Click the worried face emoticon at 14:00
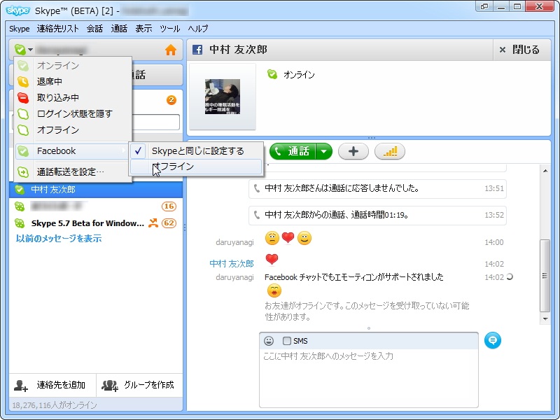560x420 pixels. (272, 238)
